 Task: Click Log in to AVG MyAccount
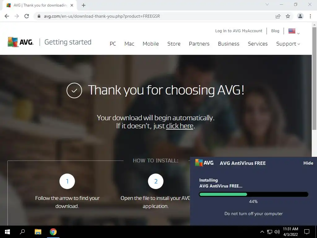(x=239, y=31)
